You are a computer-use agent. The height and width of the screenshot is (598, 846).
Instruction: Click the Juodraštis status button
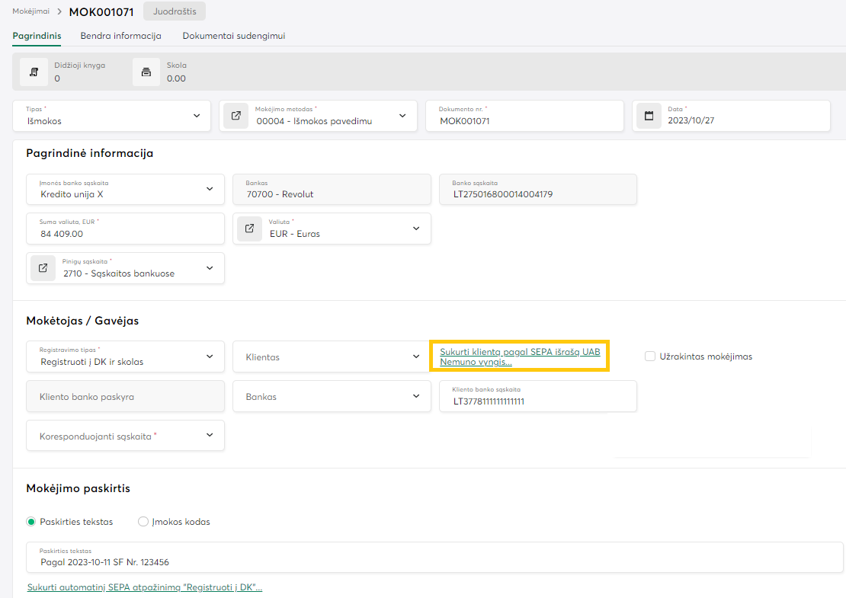pyautogui.click(x=175, y=12)
